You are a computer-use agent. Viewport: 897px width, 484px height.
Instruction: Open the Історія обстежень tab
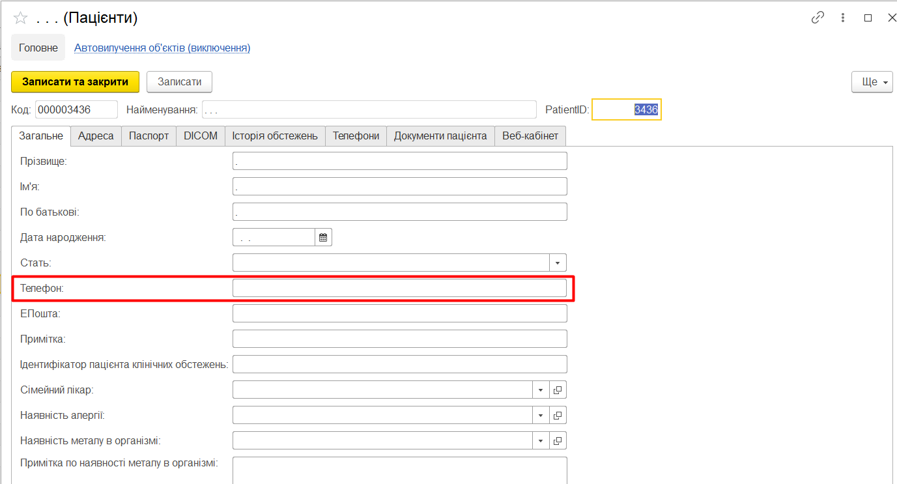[275, 136]
